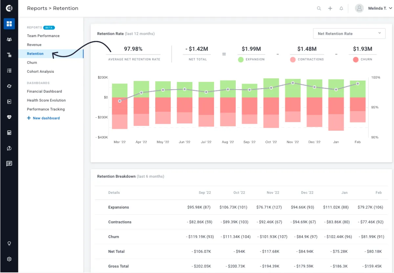Open the Net Retention Rate dropdown
The height and width of the screenshot is (273, 394).
tap(349, 33)
